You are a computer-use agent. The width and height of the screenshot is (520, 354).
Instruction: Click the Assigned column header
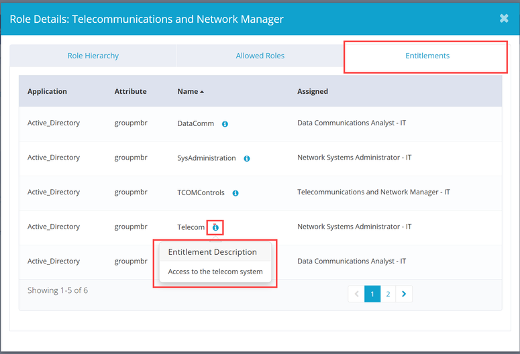pyautogui.click(x=313, y=91)
